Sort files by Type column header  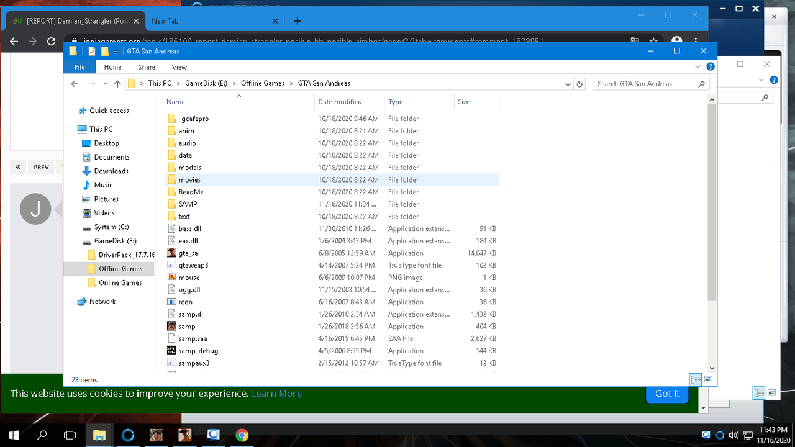[x=420, y=102]
